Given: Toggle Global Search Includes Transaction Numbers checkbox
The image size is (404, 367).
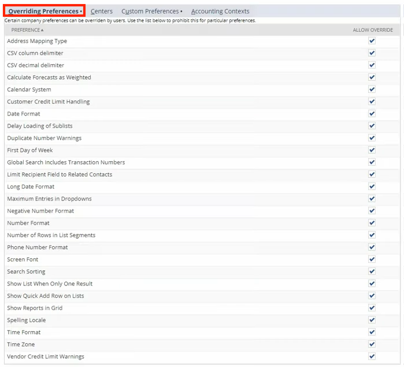Looking at the screenshot, I should pyautogui.click(x=372, y=162).
